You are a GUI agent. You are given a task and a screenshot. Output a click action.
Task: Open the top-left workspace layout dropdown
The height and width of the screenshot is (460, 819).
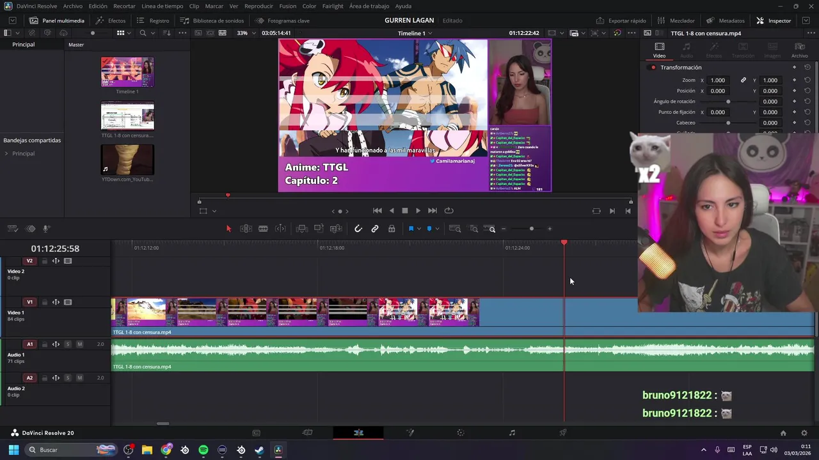pyautogui.click(x=12, y=20)
